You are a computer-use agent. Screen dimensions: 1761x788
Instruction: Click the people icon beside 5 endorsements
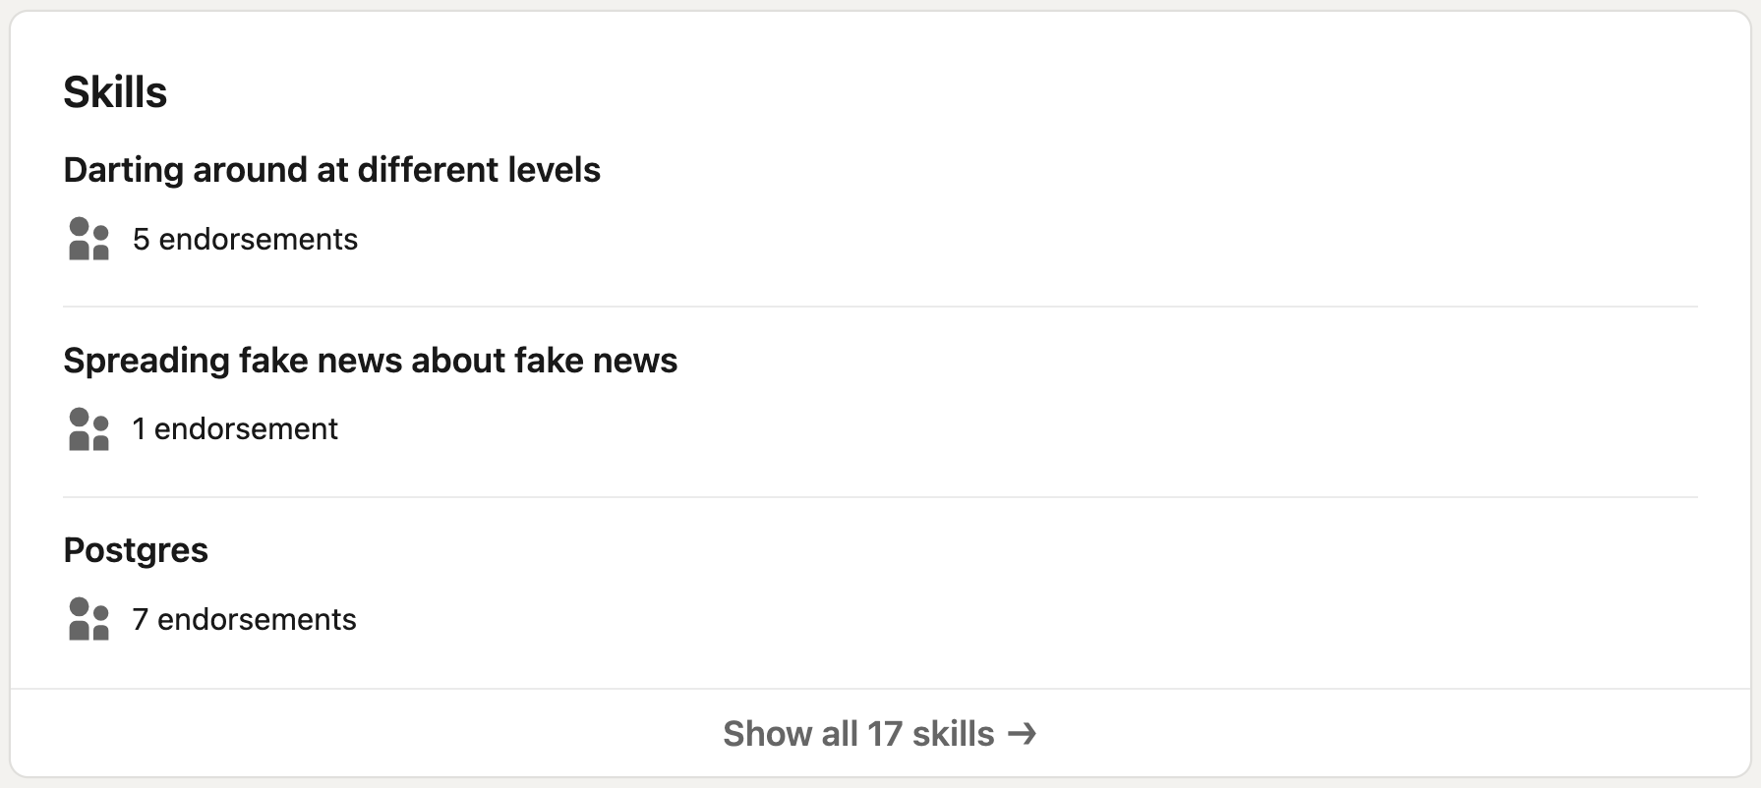pyautogui.click(x=88, y=239)
